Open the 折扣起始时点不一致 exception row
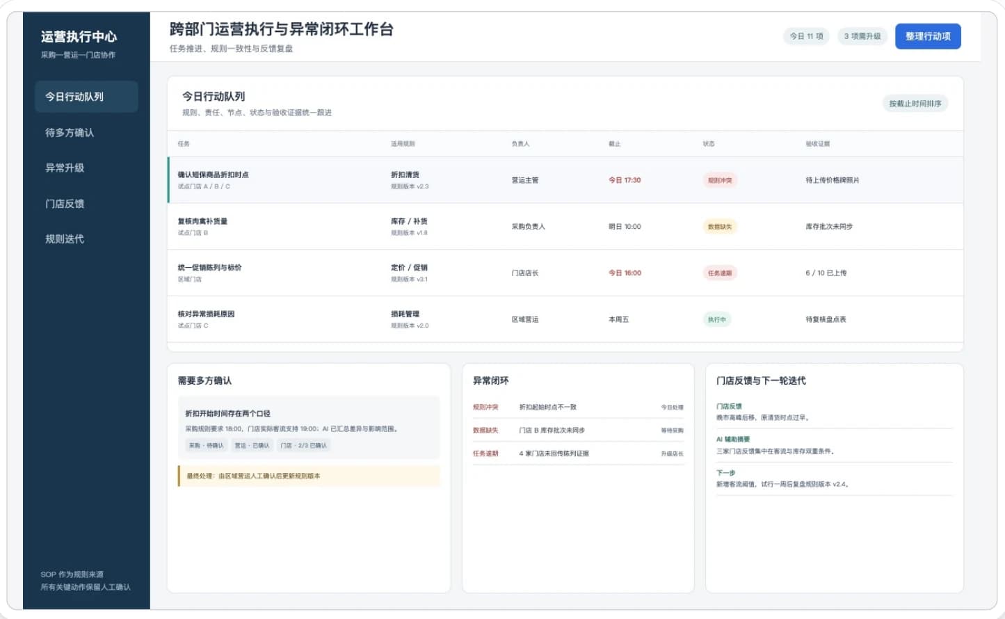1005x619 pixels. click(x=578, y=408)
